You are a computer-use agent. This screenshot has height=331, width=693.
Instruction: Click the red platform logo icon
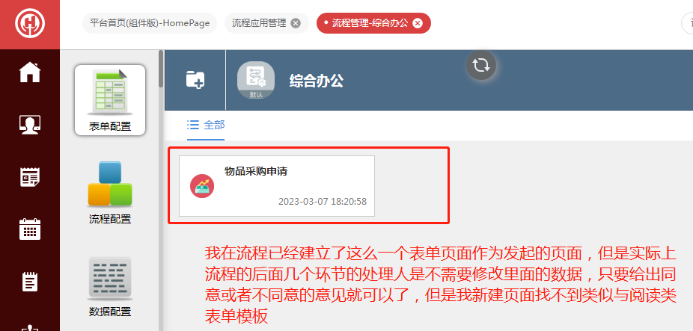click(30, 24)
